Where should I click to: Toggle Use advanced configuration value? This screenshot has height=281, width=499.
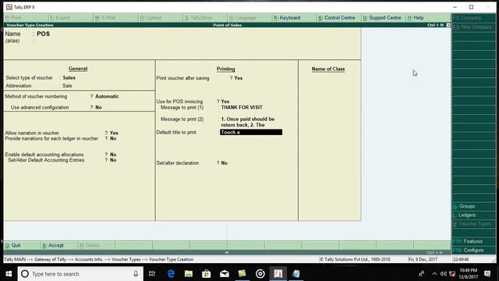coord(99,108)
